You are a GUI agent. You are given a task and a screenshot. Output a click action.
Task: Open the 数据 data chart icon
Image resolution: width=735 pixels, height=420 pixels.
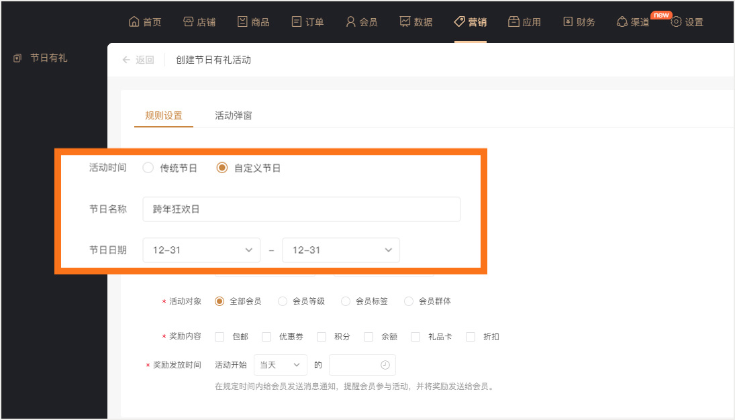tap(405, 22)
